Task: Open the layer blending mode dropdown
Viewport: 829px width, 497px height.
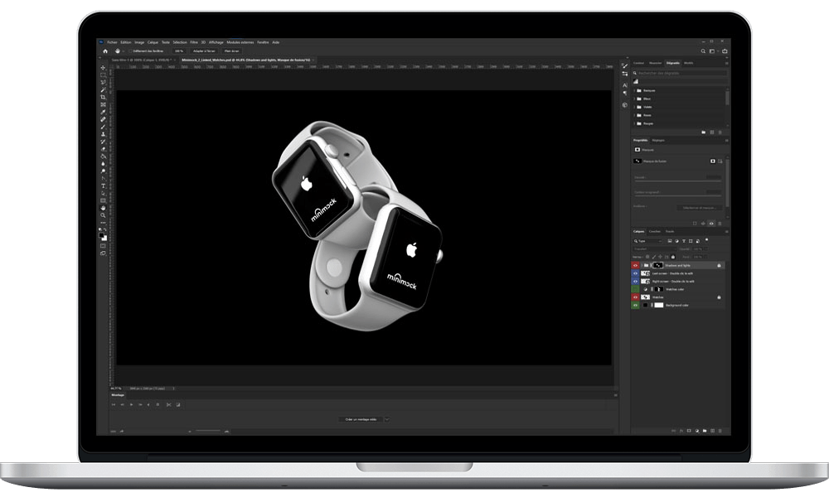Action: (655, 248)
